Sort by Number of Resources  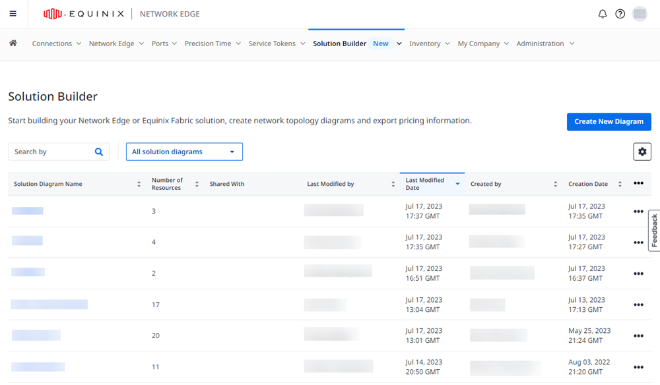click(197, 184)
